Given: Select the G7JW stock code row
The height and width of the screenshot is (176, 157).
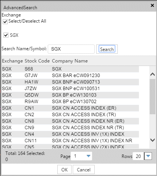Looking at the screenshot, I should 70,76.
